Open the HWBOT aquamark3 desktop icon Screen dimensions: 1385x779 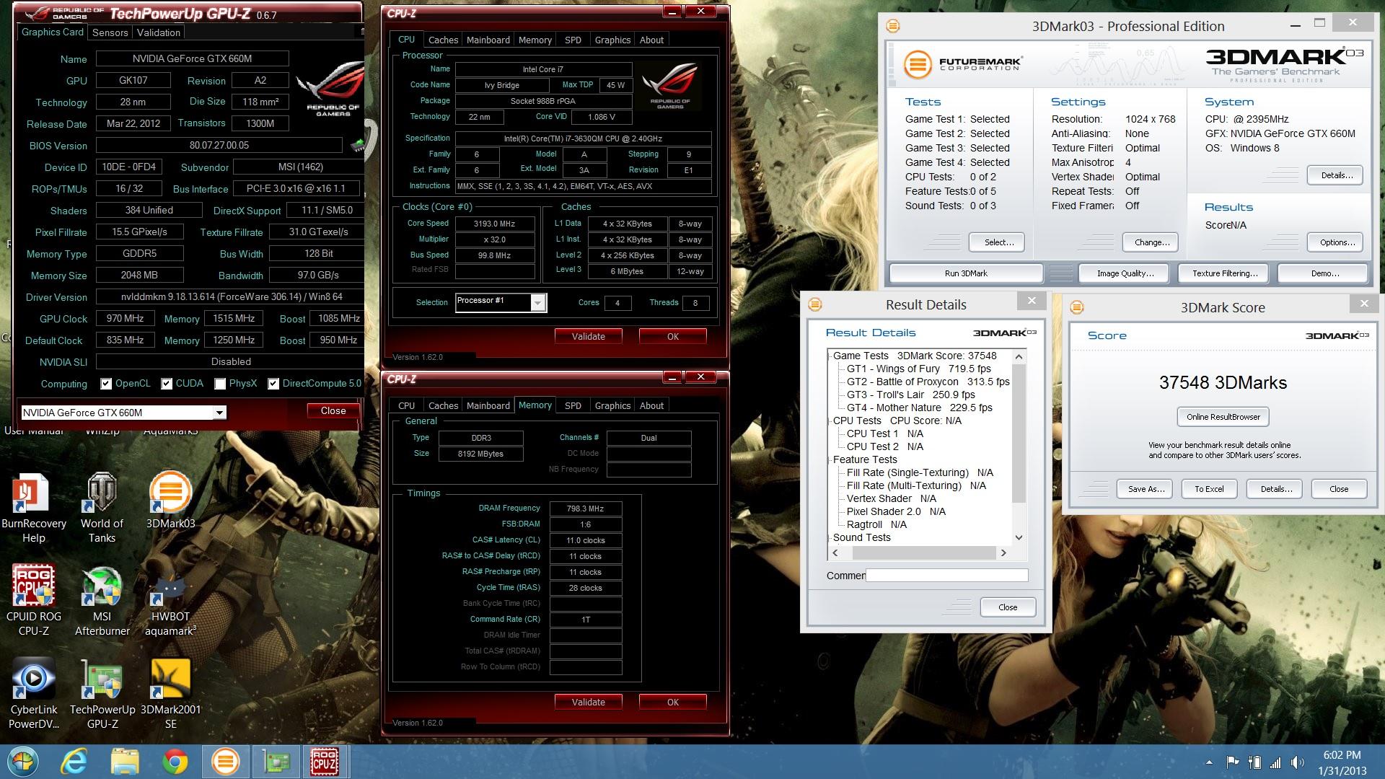tap(170, 602)
